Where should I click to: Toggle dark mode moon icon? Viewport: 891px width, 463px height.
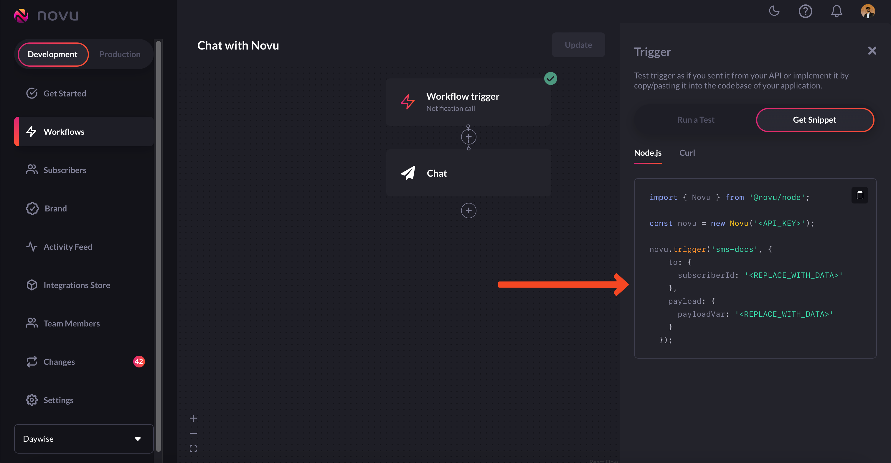coord(774,11)
